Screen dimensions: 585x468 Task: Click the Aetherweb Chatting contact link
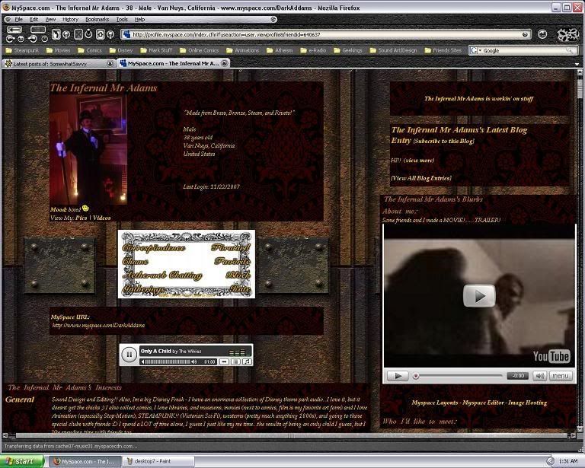pyautogui.click(x=162, y=275)
